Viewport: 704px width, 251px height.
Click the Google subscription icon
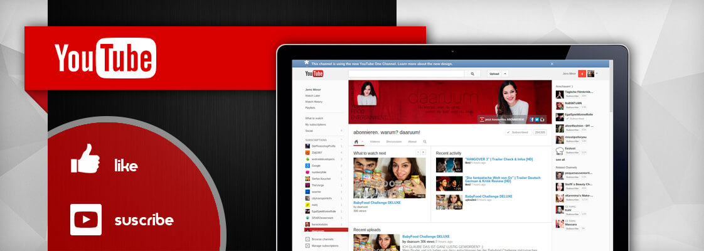click(x=307, y=166)
